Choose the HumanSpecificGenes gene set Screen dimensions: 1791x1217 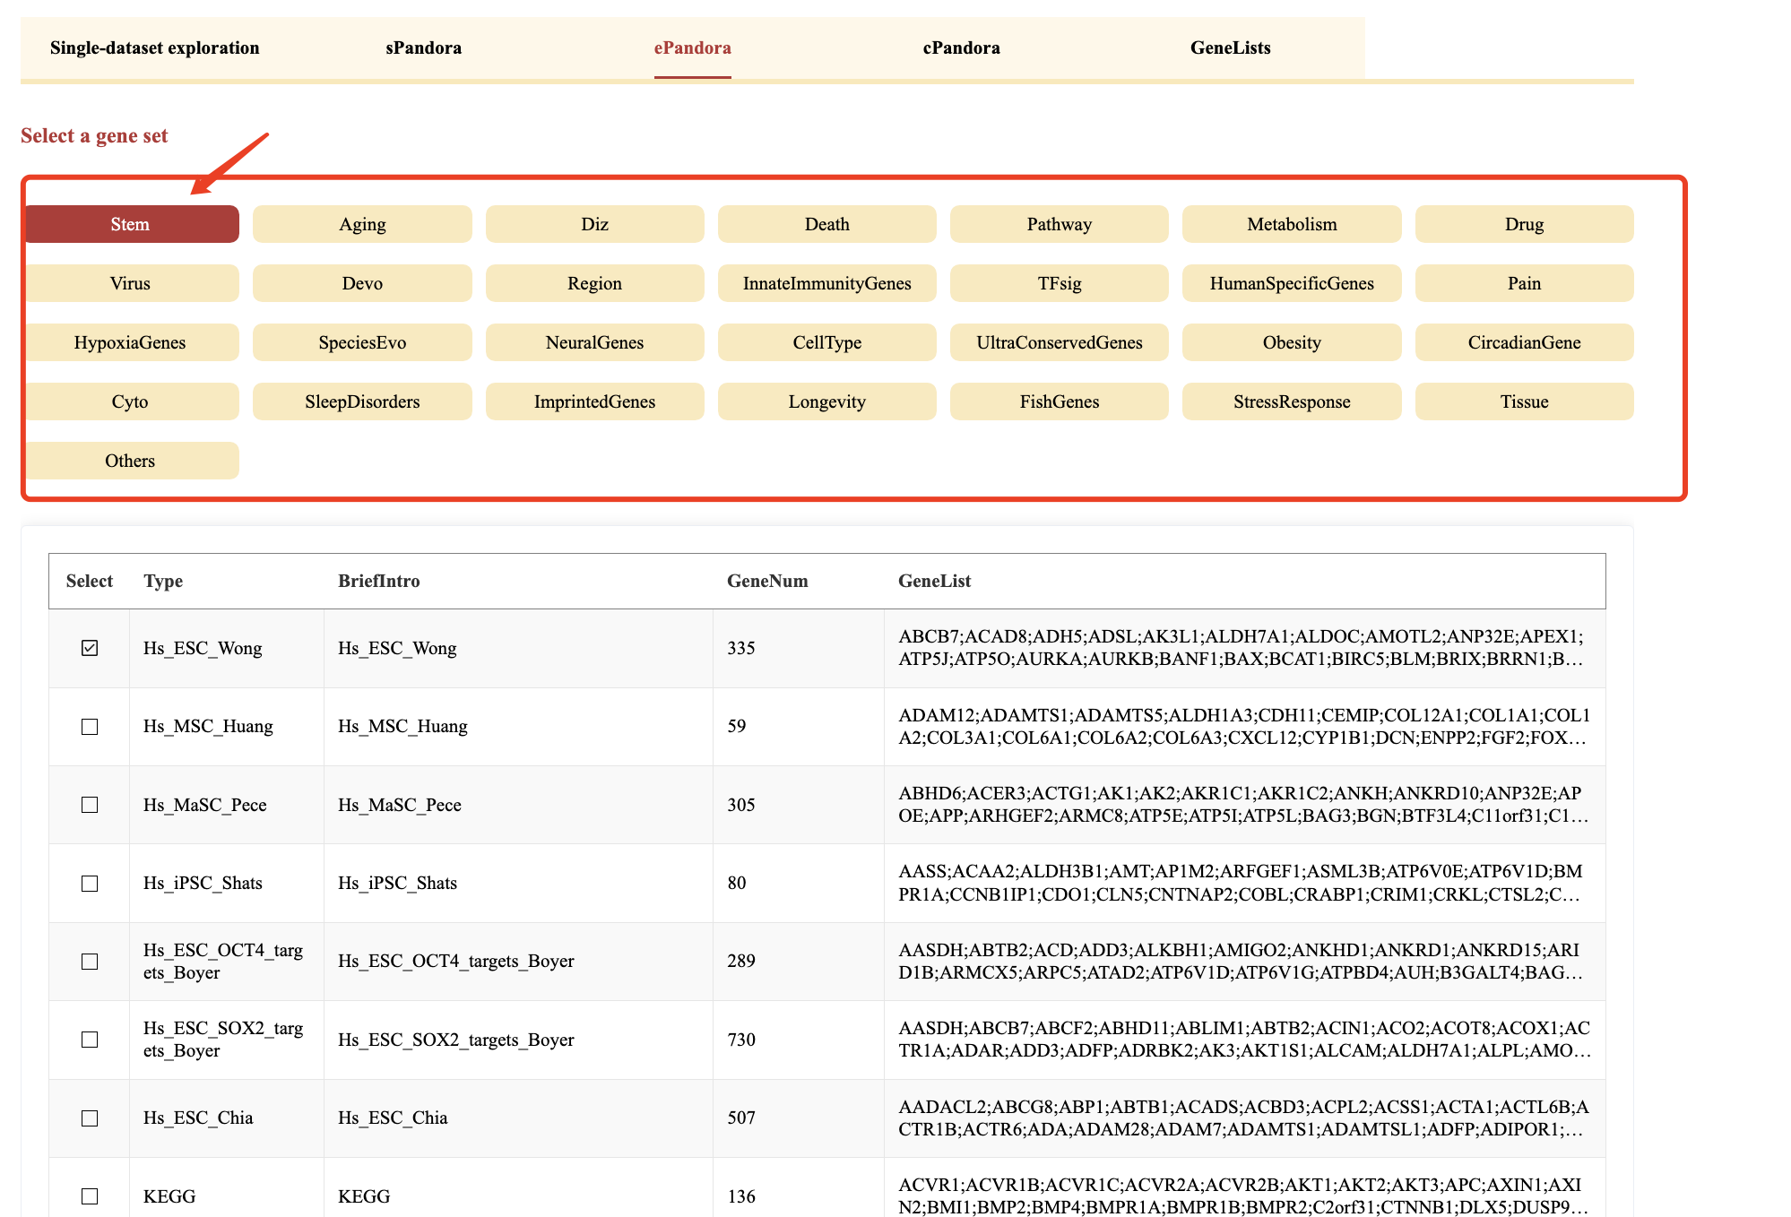[x=1292, y=283]
